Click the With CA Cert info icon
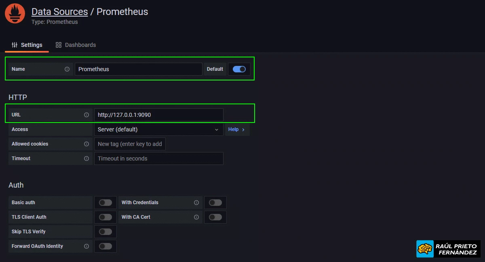 coord(196,217)
